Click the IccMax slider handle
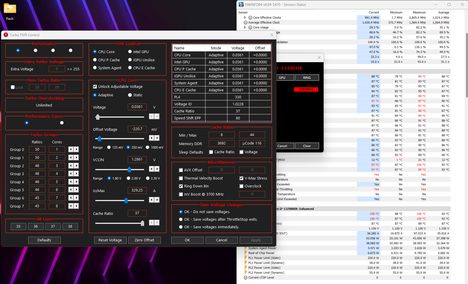This screenshot has height=284, width=468. (126, 200)
